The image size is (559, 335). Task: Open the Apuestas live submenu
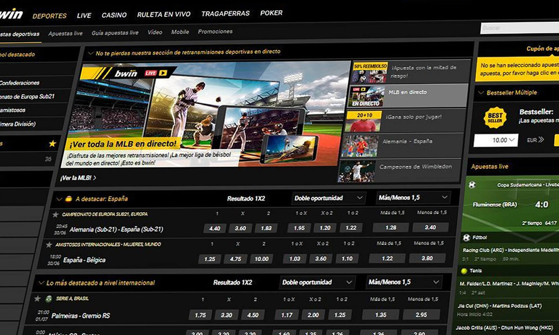coord(65,33)
